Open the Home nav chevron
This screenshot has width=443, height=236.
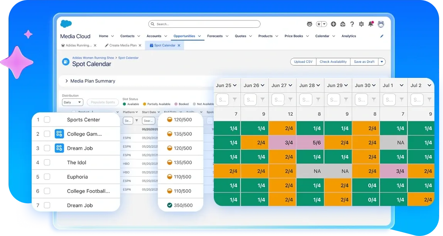point(112,36)
